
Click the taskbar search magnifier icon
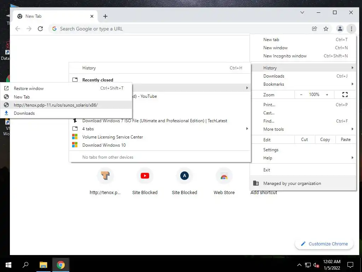click(25, 265)
